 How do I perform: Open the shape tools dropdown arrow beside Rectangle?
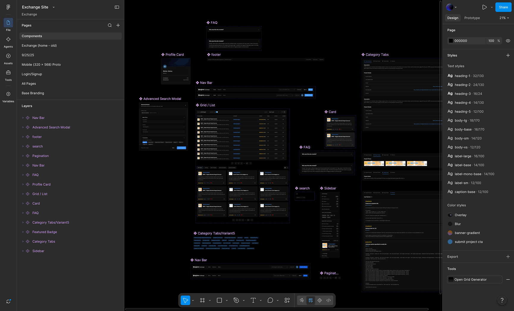(227, 300)
